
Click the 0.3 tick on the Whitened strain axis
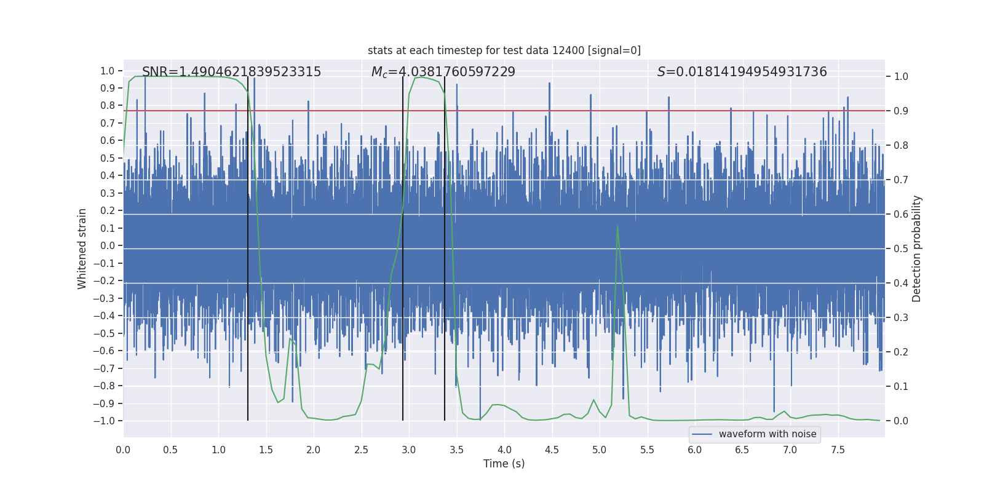tap(108, 193)
